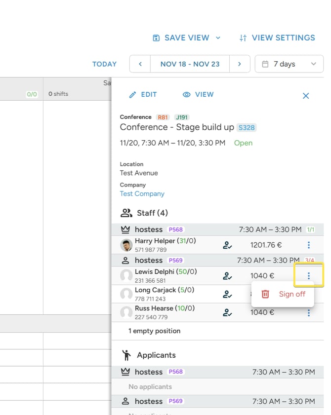Click the pencil Edit button
The width and height of the screenshot is (331, 415).
tap(143, 94)
